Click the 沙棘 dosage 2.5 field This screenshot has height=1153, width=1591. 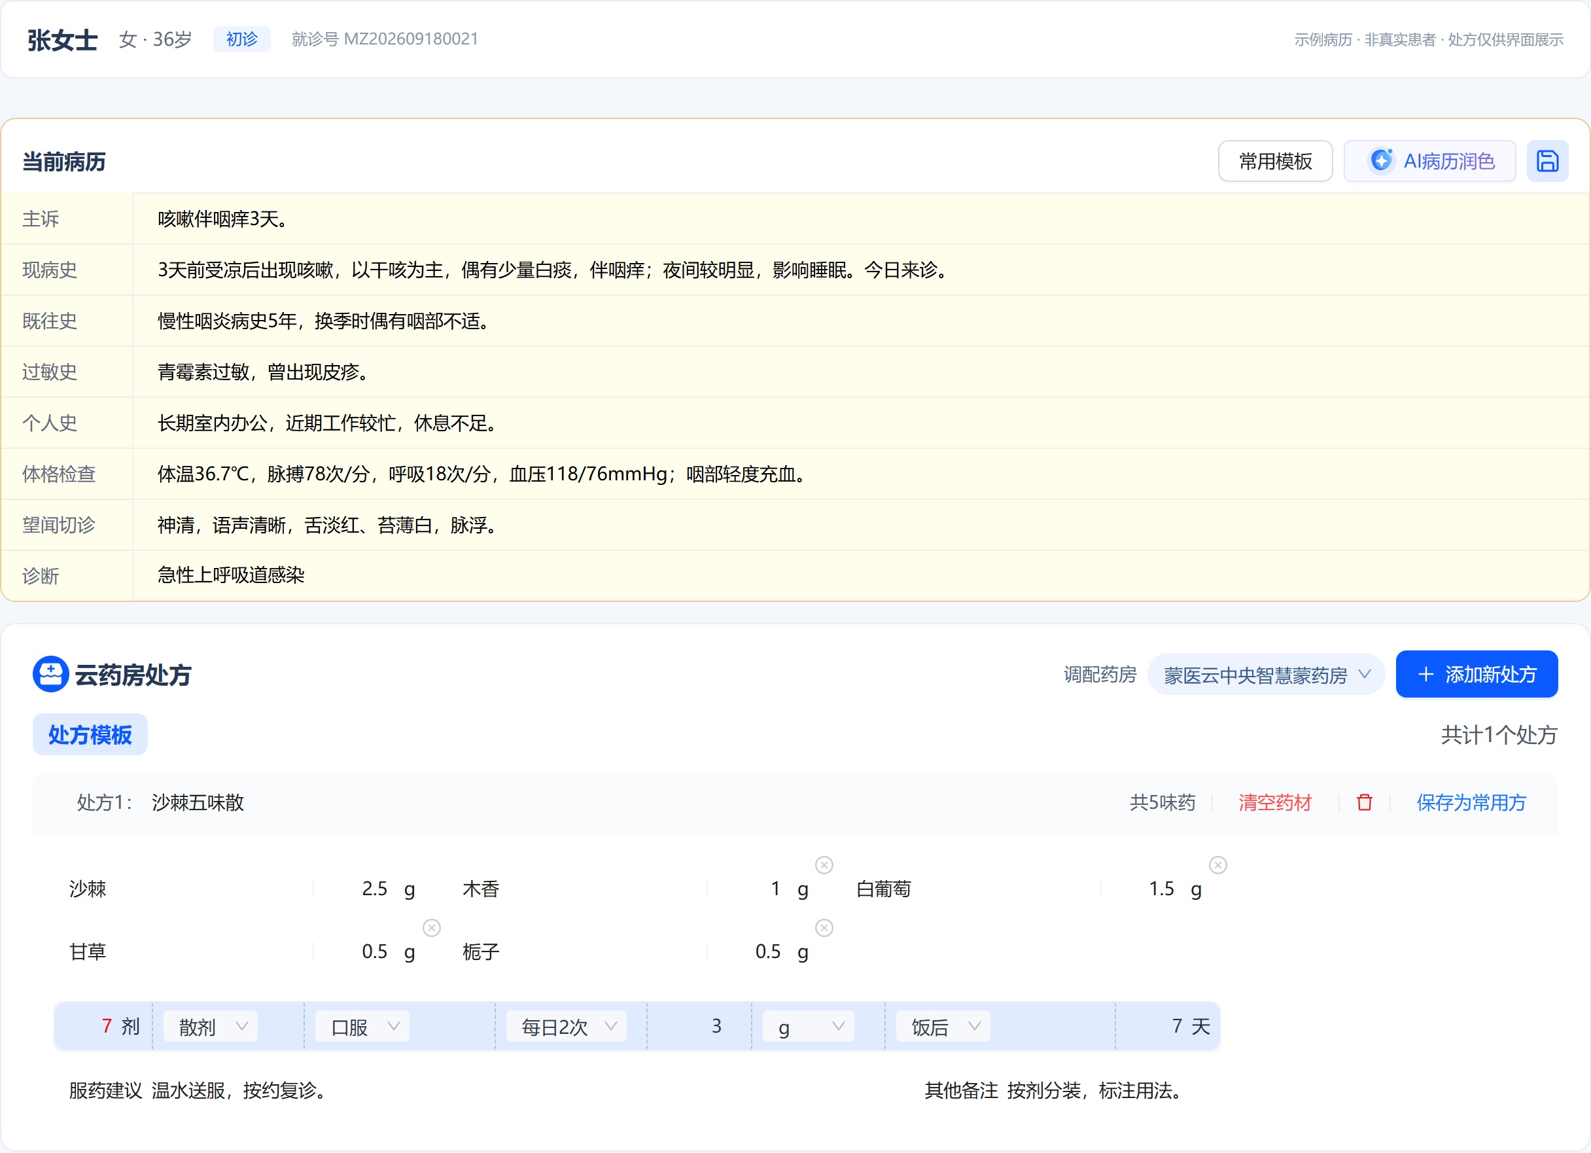pos(374,889)
